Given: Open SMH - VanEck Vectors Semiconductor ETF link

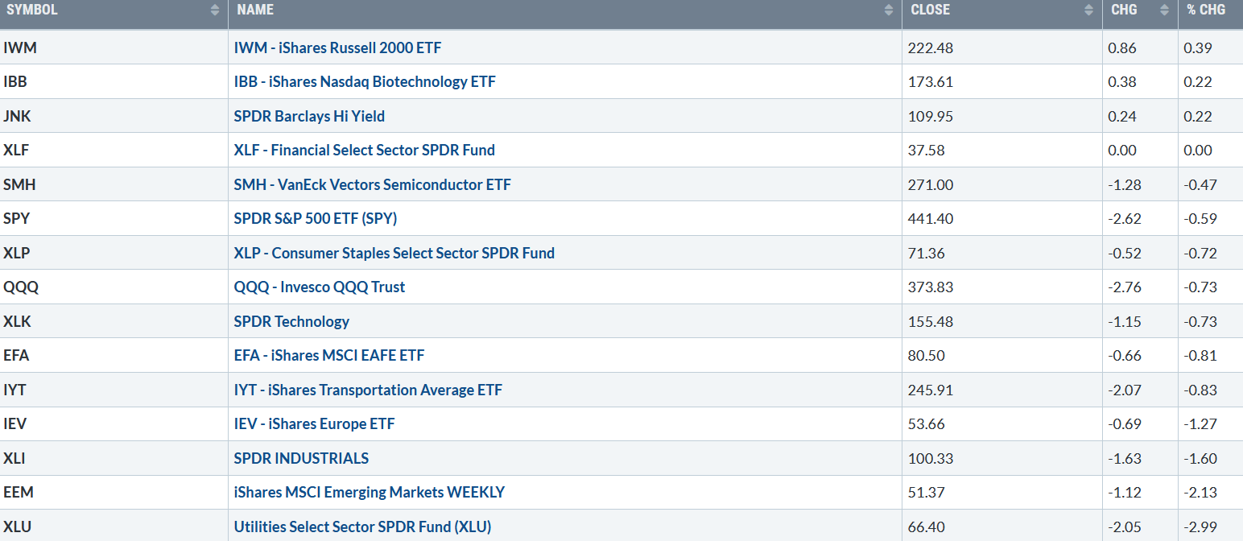Looking at the screenshot, I should click(372, 184).
